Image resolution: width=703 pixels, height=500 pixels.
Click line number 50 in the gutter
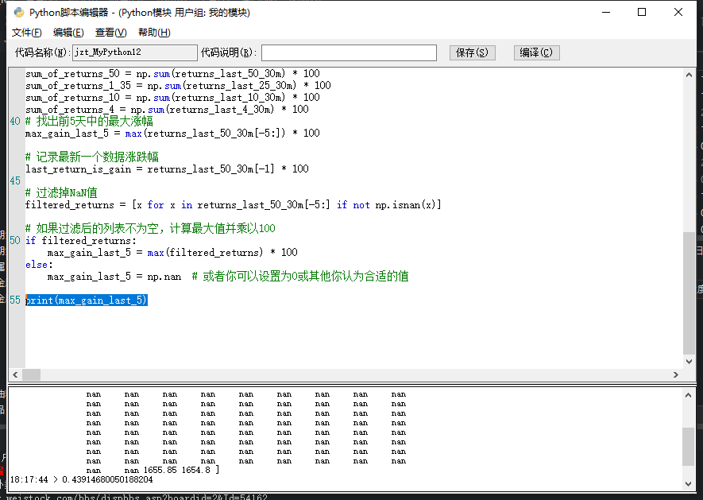coord(15,241)
